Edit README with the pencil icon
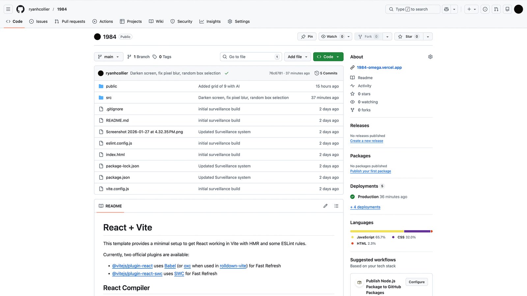527x296 pixels. pos(325,206)
